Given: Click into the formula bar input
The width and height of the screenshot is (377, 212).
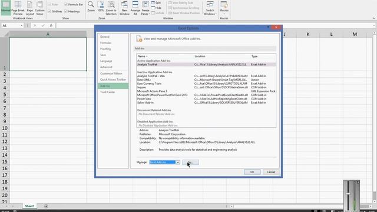Looking at the screenshot, I should tap(214, 25).
